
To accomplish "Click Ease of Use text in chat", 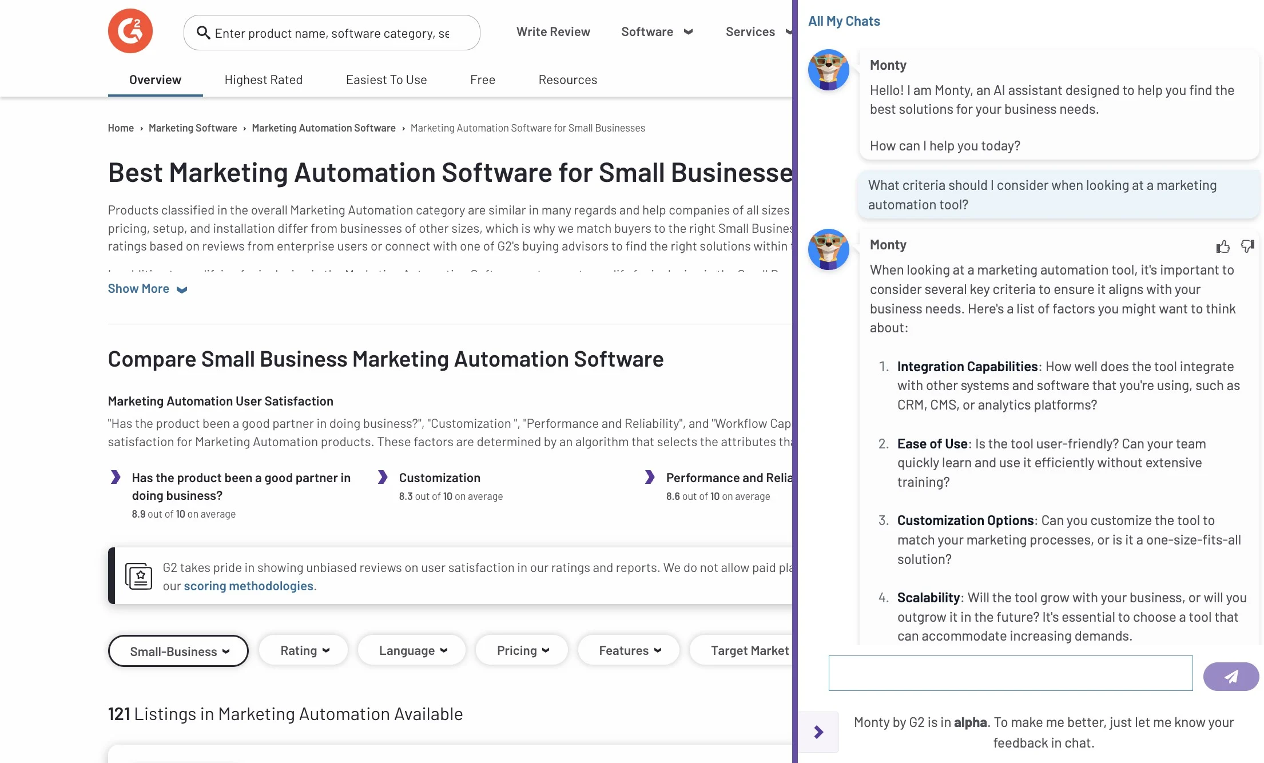I will coord(932,443).
